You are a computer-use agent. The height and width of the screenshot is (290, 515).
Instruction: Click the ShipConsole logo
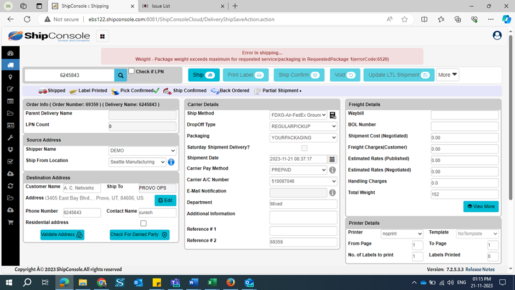click(49, 36)
